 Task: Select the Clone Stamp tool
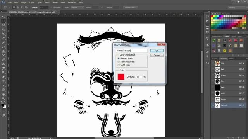[3, 51]
